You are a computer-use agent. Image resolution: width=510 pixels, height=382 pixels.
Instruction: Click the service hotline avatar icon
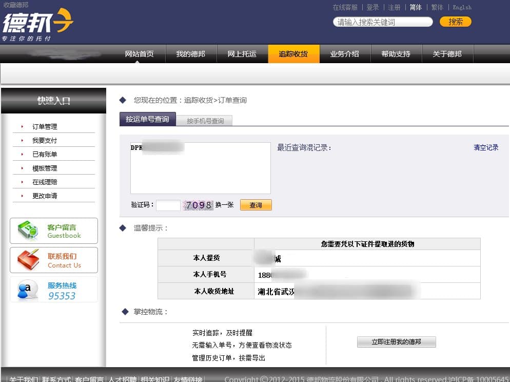(28, 290)
